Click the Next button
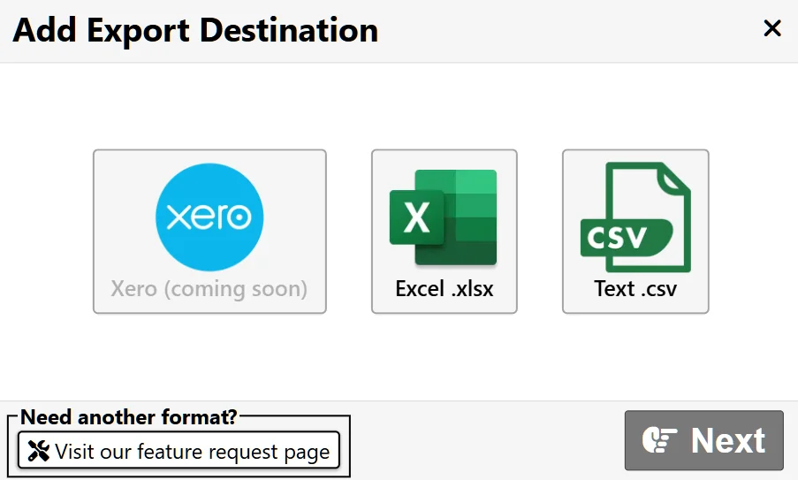This screenshot has width=798, height=480. 703,440
